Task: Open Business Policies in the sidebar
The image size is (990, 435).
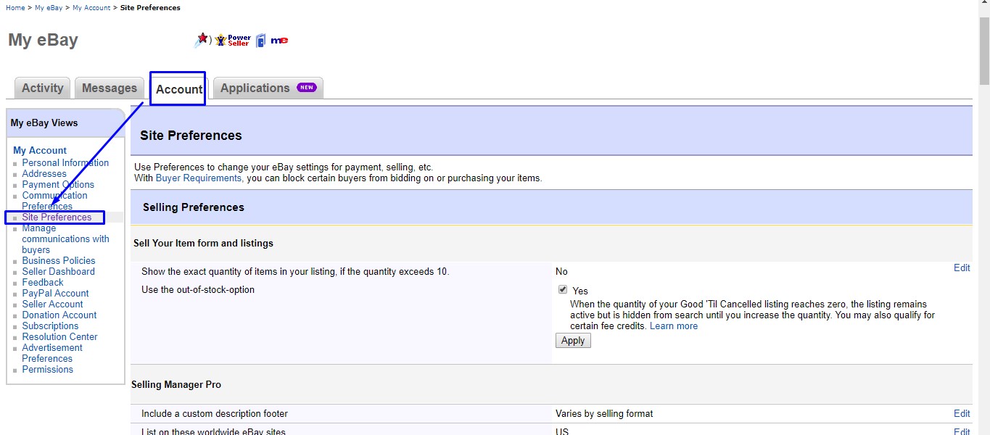Action: point(59,260)
